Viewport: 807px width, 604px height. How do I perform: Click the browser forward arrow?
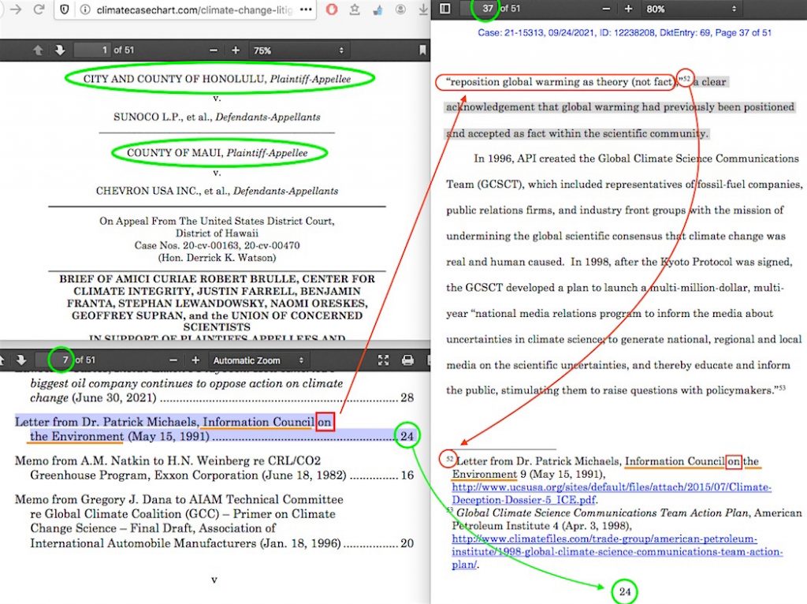(x=15, y=10)
